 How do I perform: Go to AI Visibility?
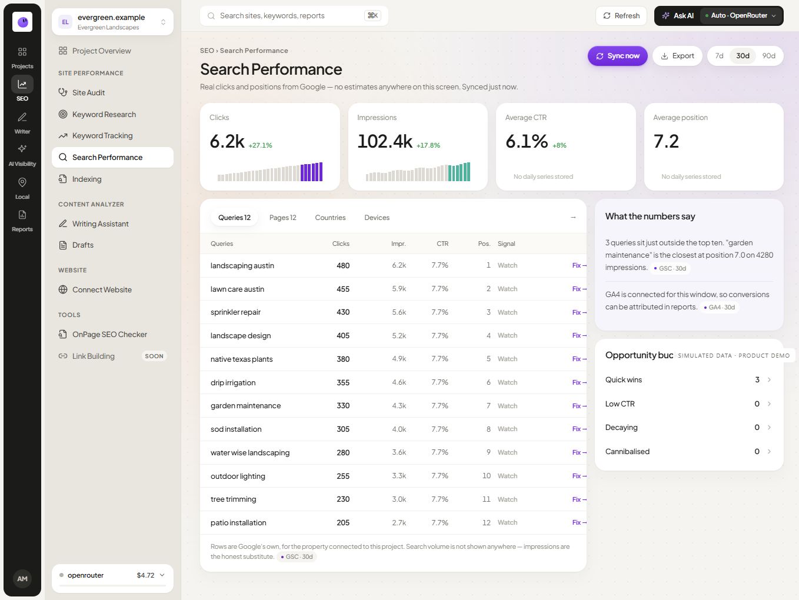(x=22, y=155)
